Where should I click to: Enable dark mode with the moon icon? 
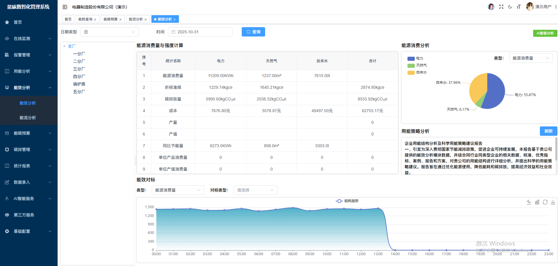(510, 6)
